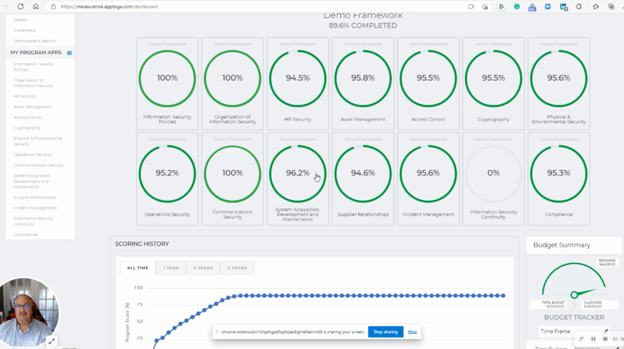This screenshot has width=624, height=349.
Task: Go to browser home icon
Action: [x=36, y=7]
